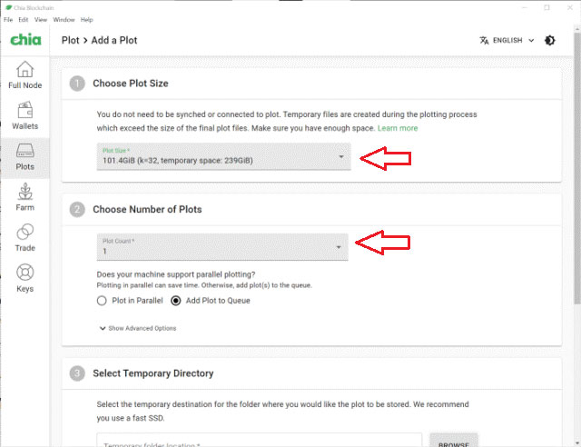This screenshot has height=447, width=581.
Task: Open the Window menu
Action: click(64, 20)
